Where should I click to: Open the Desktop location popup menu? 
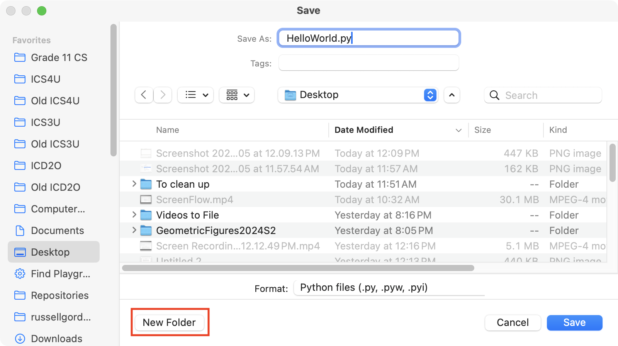(x=358, y=95)
